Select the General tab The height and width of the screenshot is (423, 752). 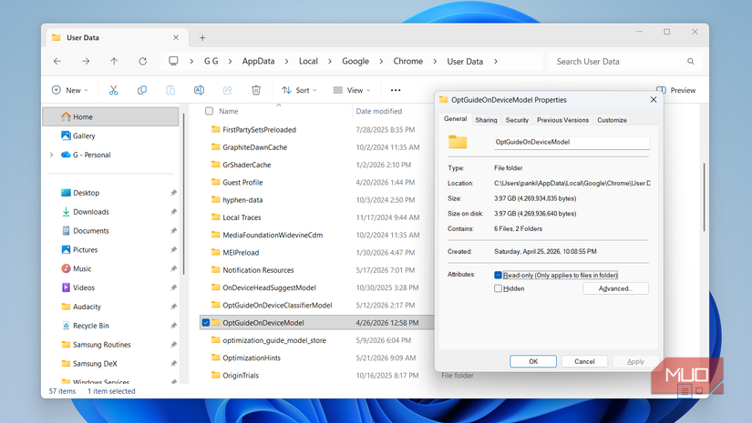click(x=455, y=118)
